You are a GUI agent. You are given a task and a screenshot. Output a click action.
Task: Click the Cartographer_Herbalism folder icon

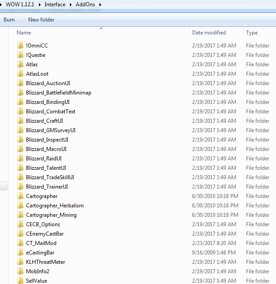click(20, 206)
